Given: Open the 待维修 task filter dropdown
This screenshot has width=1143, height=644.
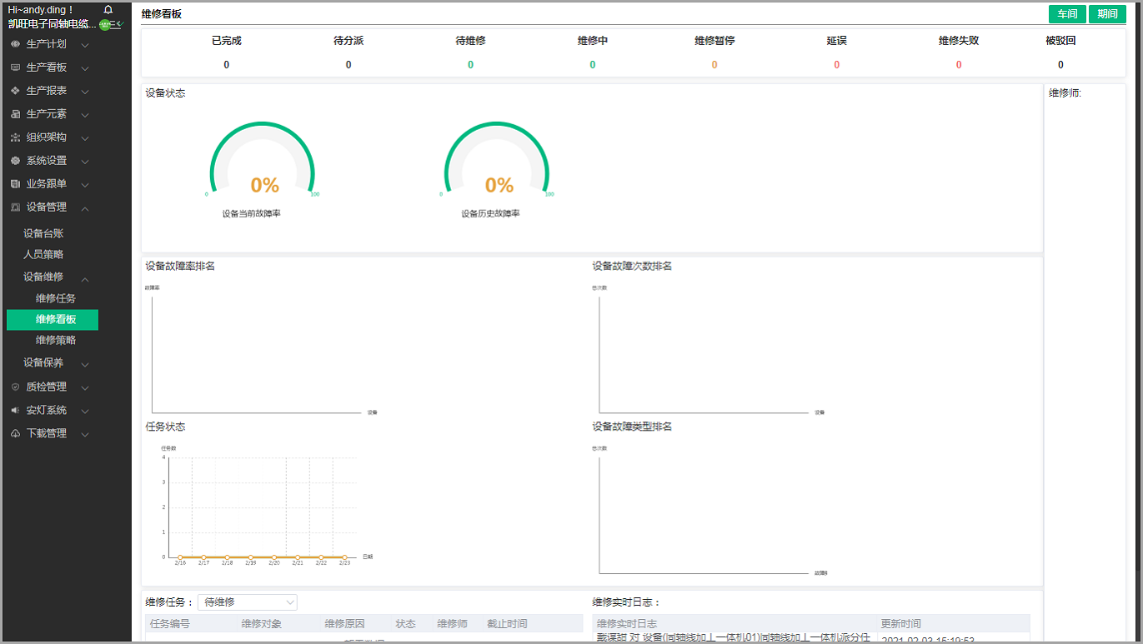Looking at the screenshot, I should [x=248, y=602].
